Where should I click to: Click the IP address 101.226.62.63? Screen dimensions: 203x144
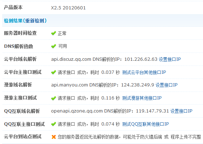pyautogui.click(x=141, y=59)
